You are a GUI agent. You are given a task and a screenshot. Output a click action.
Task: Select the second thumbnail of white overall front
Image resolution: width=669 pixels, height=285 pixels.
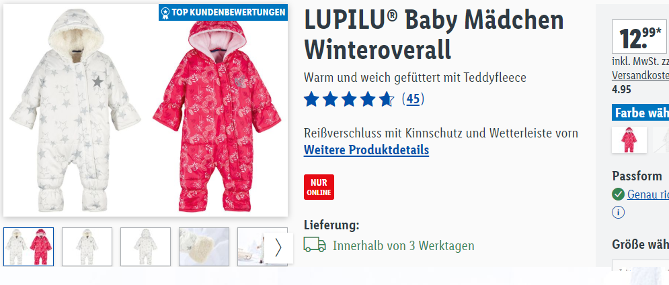(87, 247)
